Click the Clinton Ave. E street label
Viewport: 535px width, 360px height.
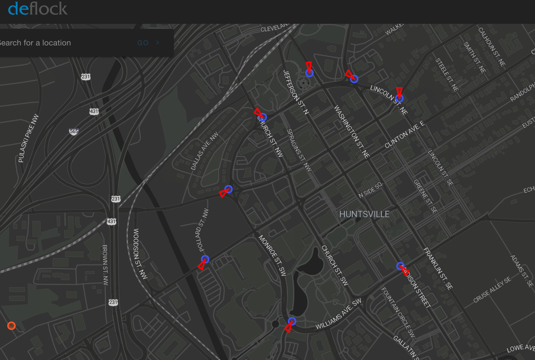click(x=404, y=135)
